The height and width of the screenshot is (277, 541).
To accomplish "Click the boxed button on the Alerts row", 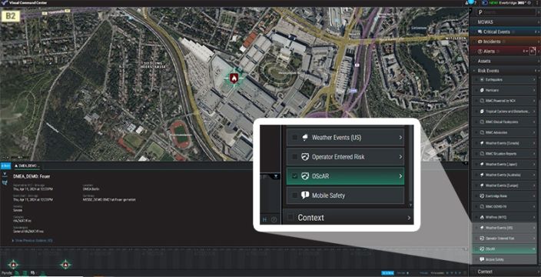I will (x=533, y=51).
